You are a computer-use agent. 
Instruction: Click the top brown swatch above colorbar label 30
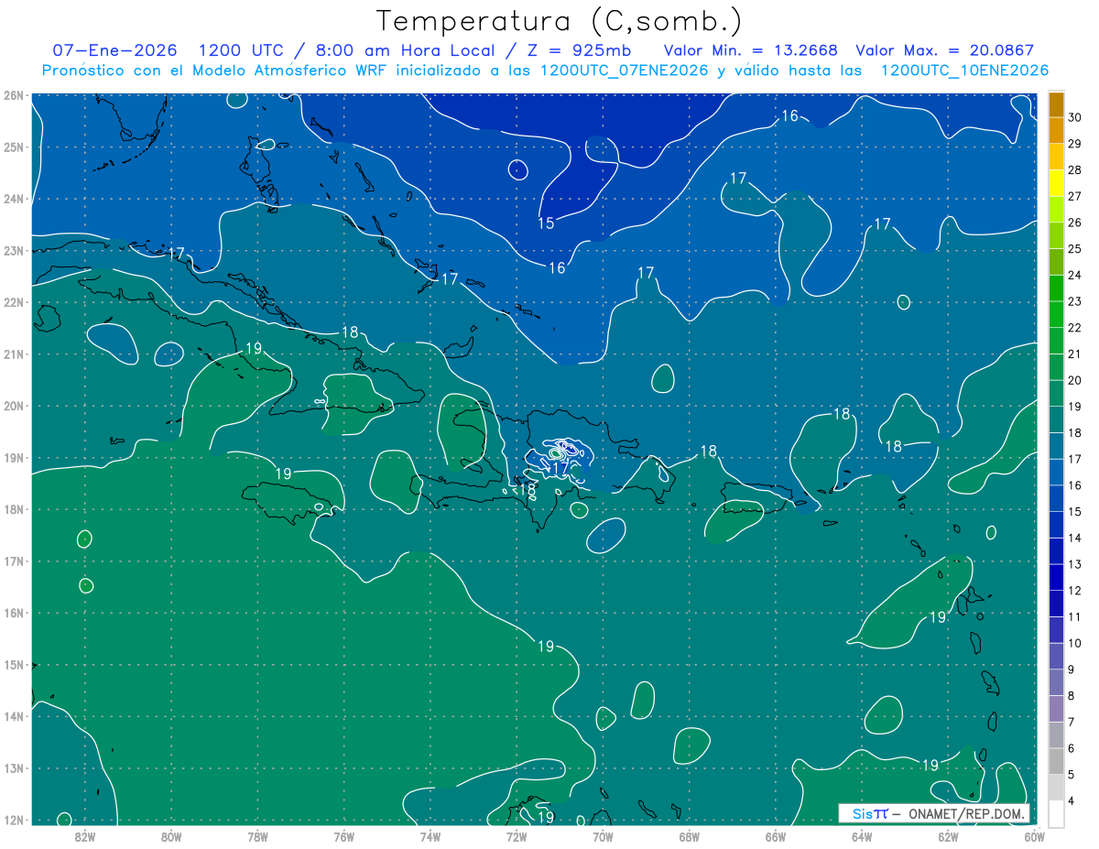(x=1056, y=105)
